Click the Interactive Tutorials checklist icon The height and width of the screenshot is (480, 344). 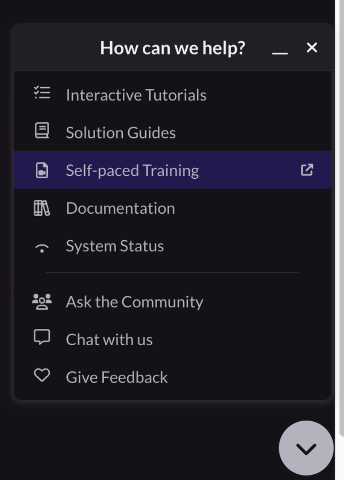(42, 93)
